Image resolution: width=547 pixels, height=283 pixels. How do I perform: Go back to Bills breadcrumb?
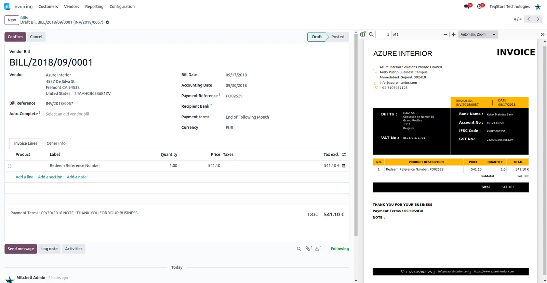click(24, 18)
